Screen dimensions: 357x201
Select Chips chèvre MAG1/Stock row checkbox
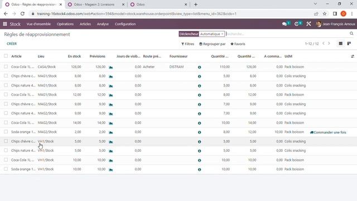coord(6,76)
